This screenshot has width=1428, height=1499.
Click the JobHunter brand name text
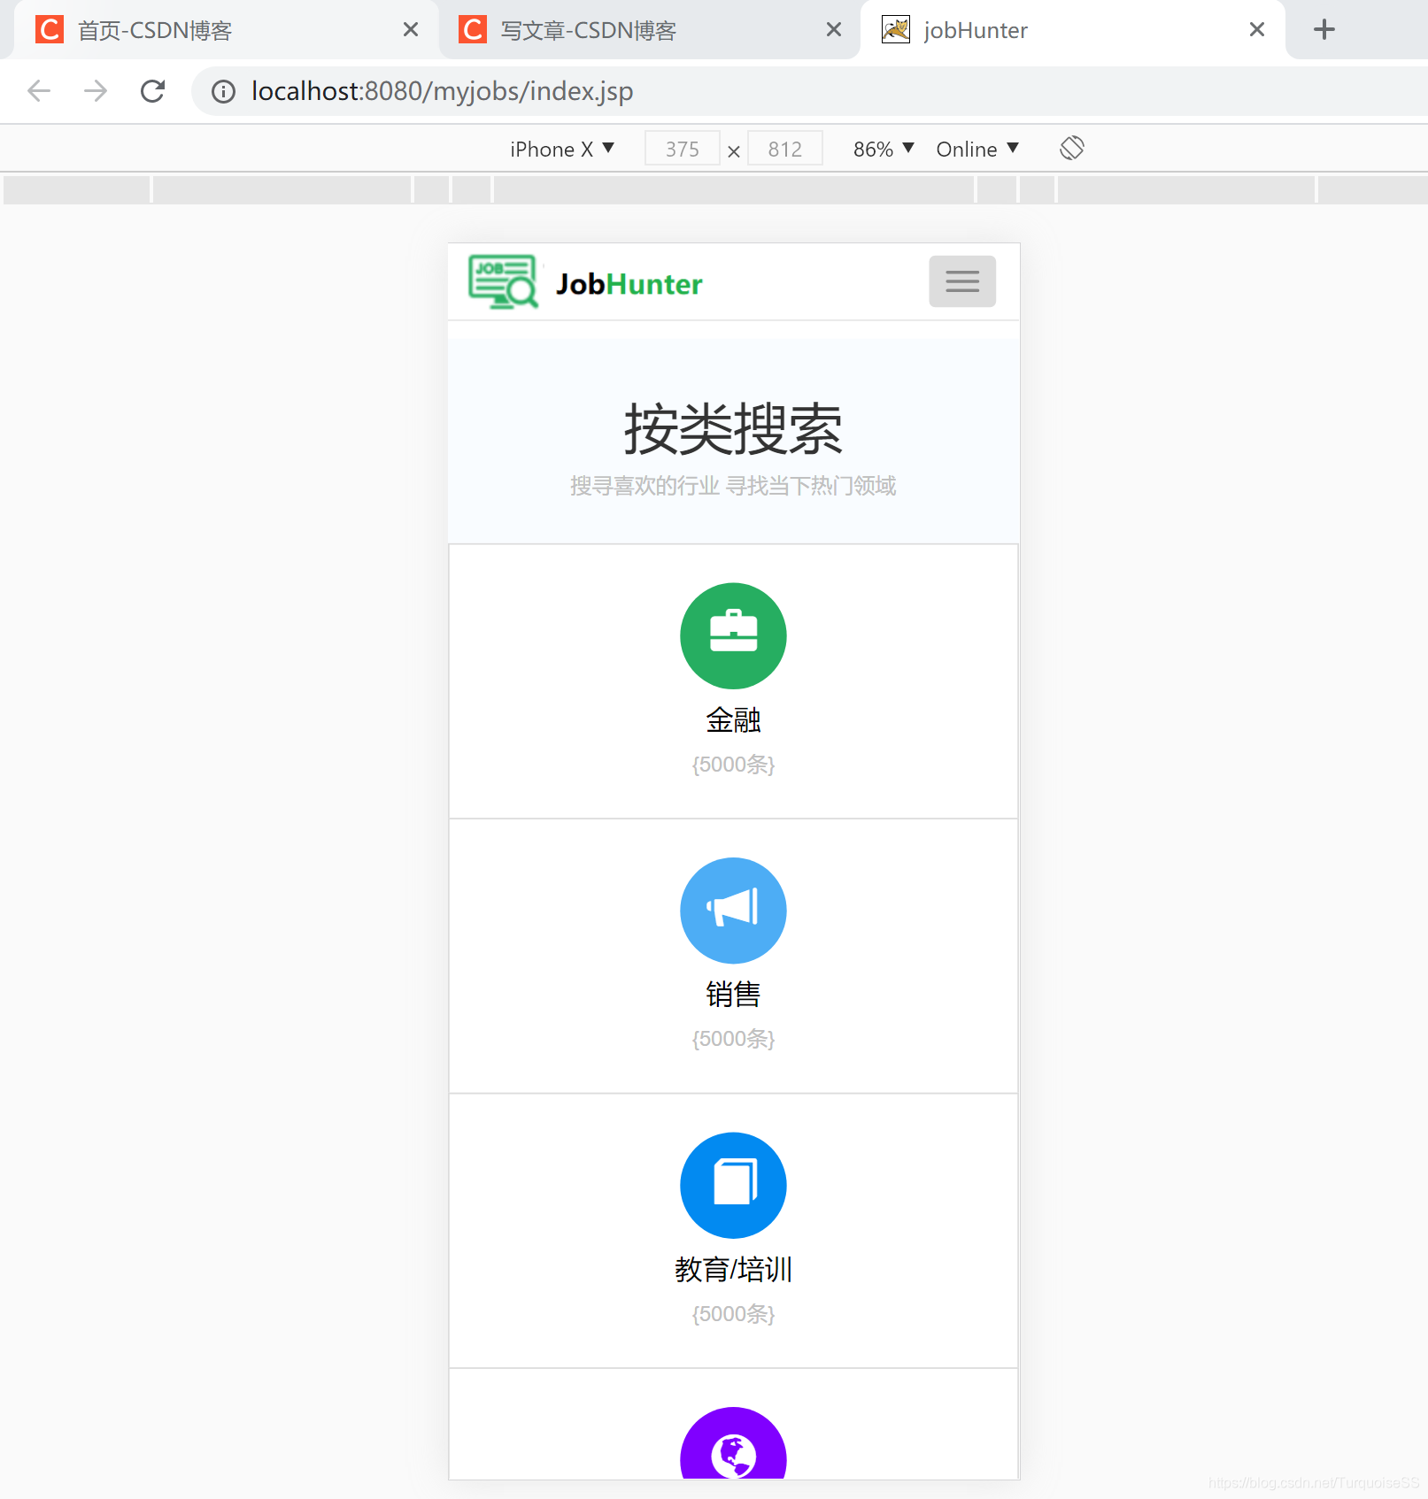[629, 284]
